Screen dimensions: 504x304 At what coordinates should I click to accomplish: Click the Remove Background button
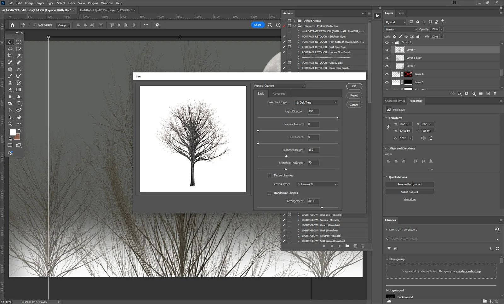(409, 184)
